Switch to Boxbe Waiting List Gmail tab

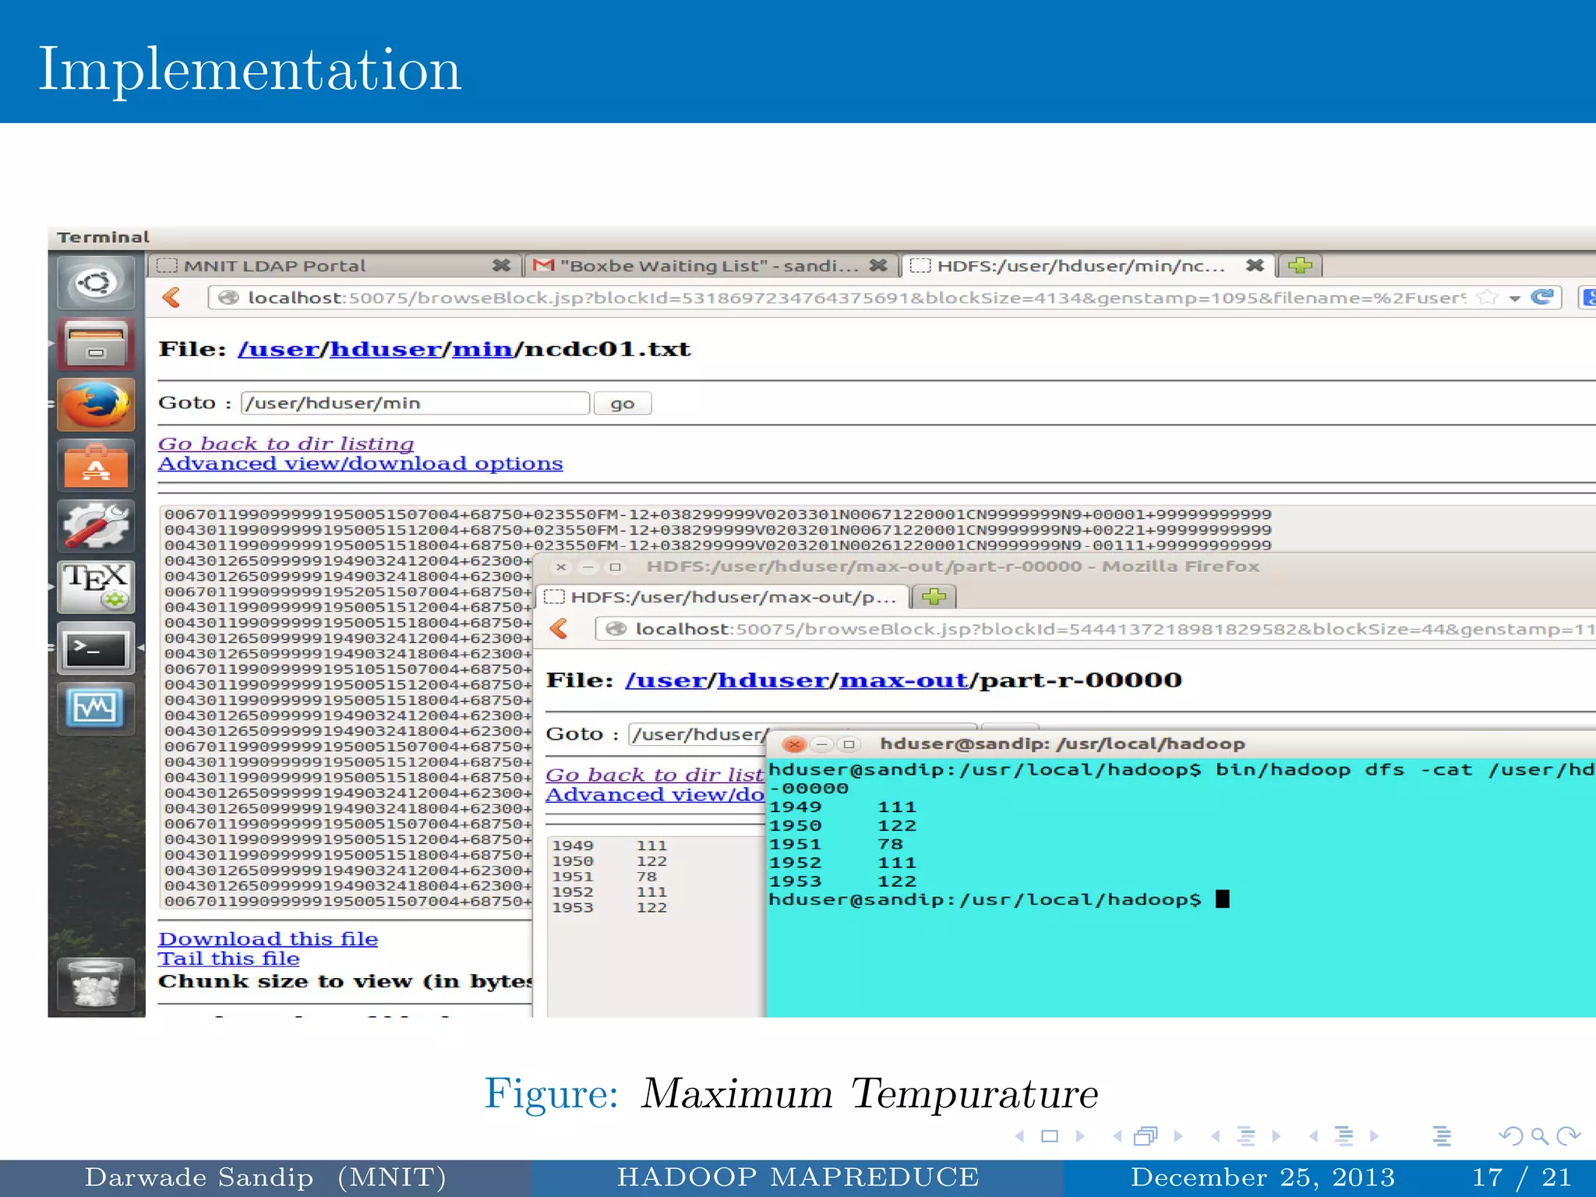tap(711, 266)
